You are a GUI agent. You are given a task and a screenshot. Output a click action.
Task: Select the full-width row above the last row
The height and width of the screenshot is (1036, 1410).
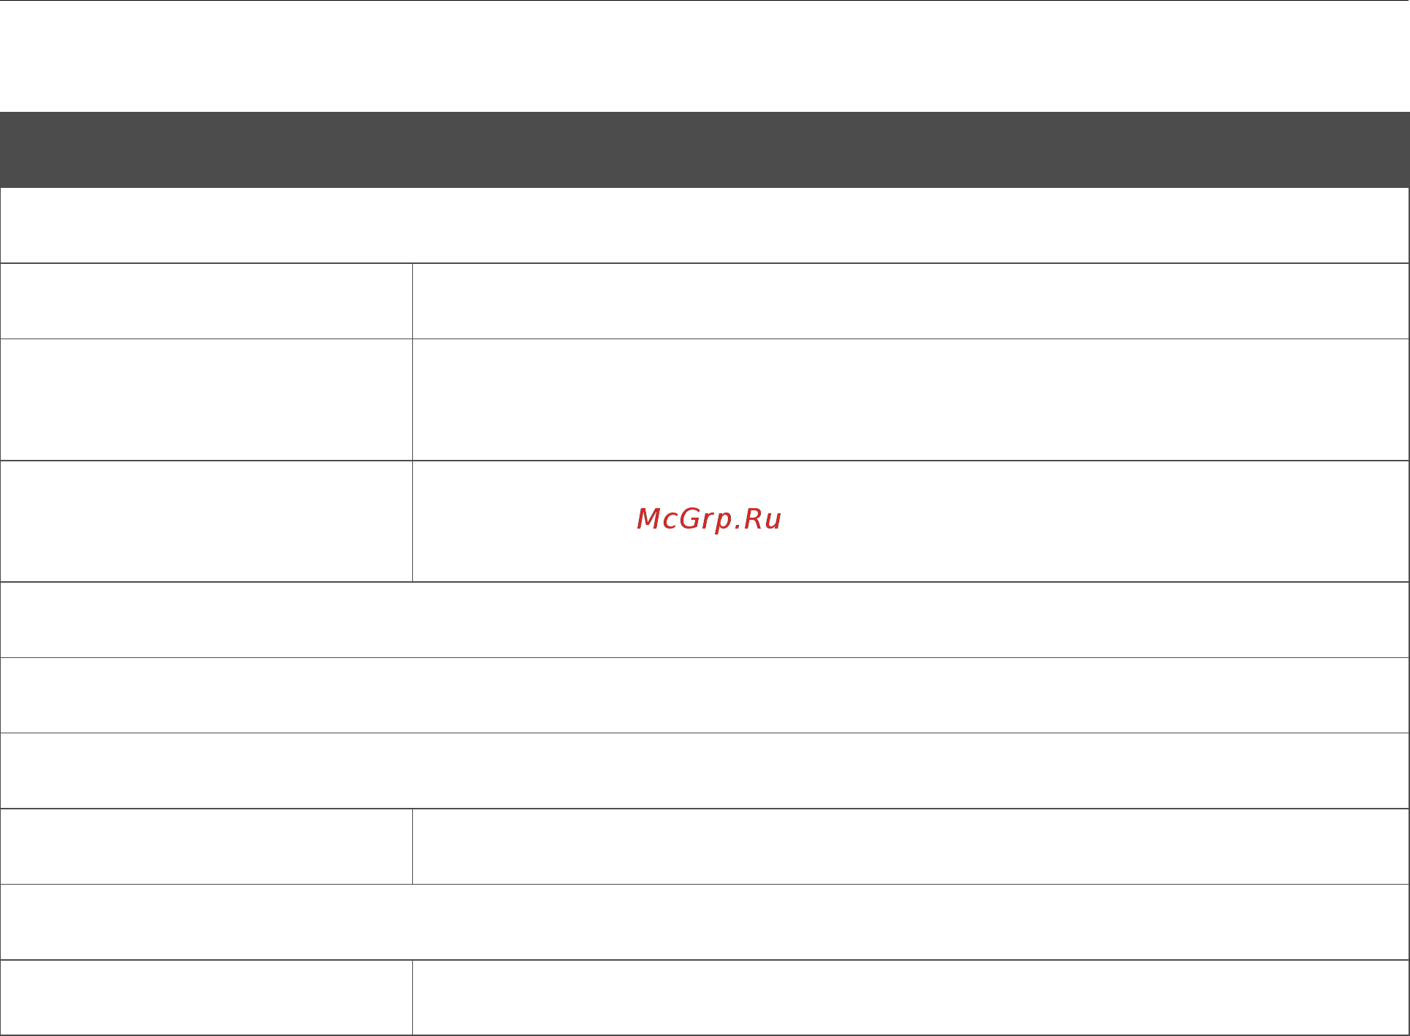point(705,922)
